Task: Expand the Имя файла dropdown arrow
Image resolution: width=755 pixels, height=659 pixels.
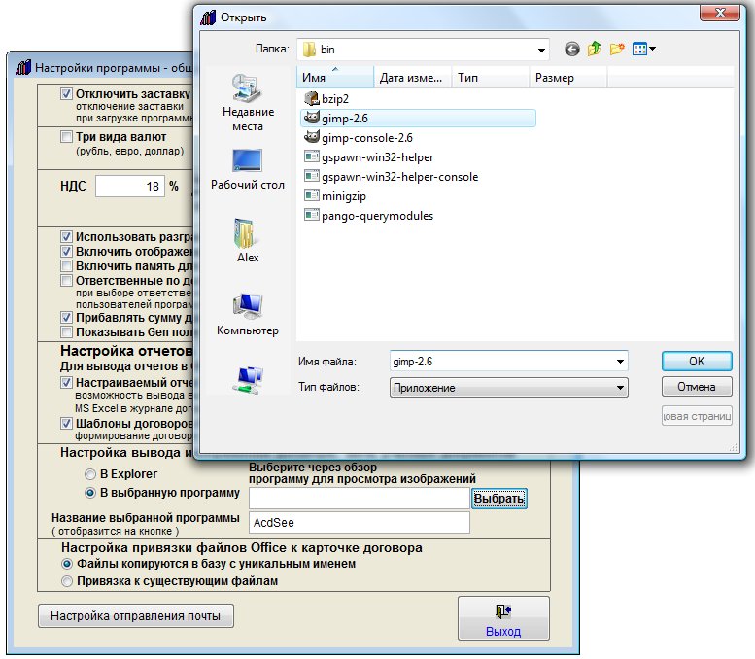Action: [x=620, y=362]
